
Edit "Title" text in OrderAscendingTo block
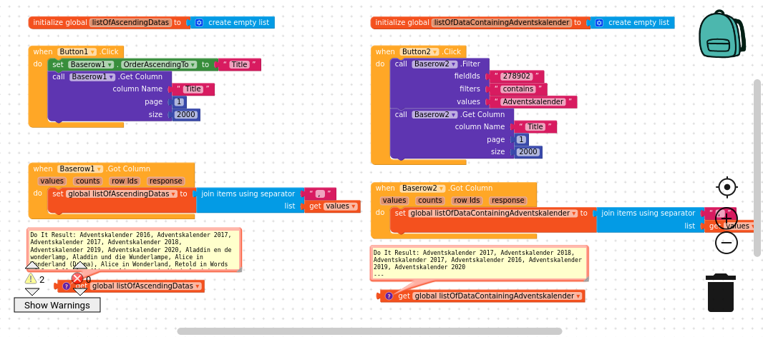(240, 64)
